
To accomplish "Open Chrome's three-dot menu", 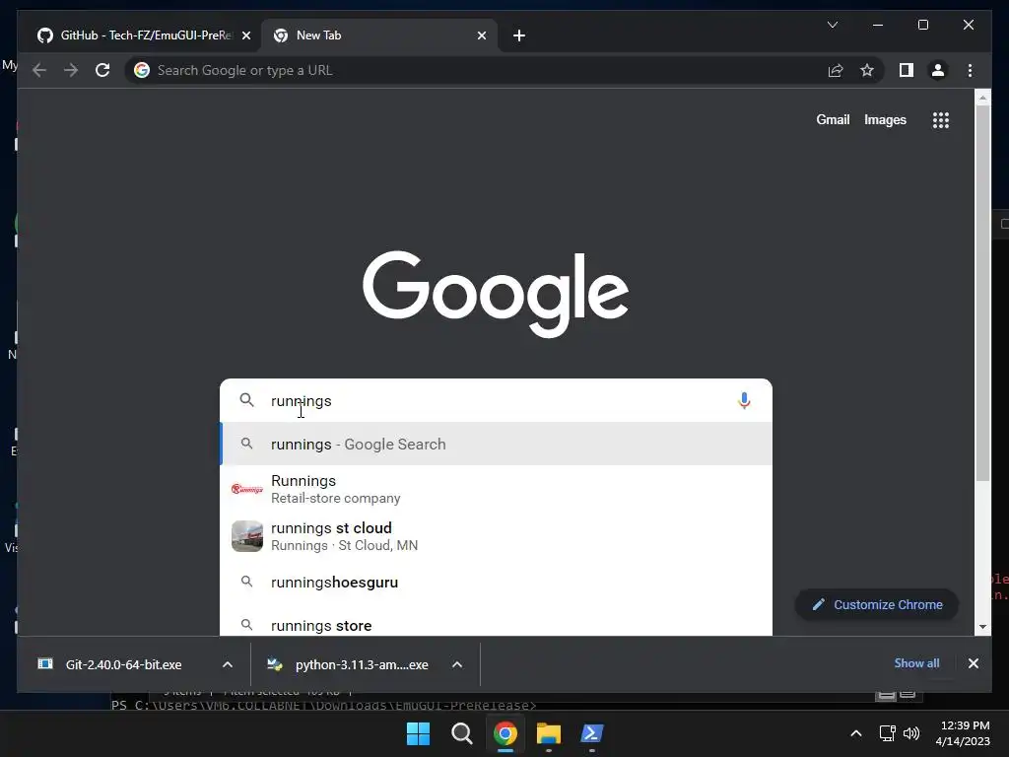I will [970, 70].
